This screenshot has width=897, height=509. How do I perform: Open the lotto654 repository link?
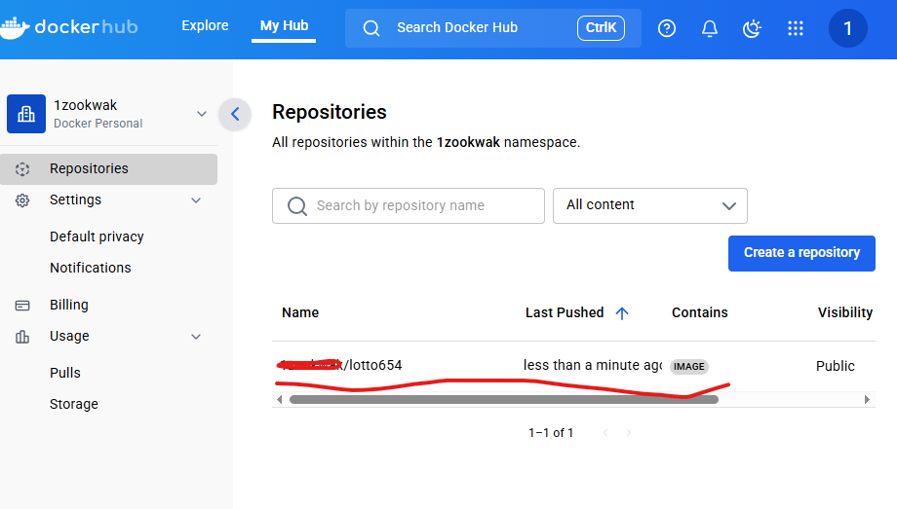342,365
